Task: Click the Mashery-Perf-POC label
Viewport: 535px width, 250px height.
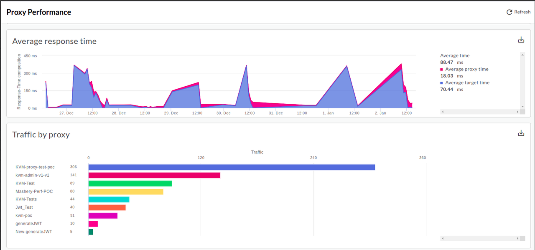Action: 34,192
